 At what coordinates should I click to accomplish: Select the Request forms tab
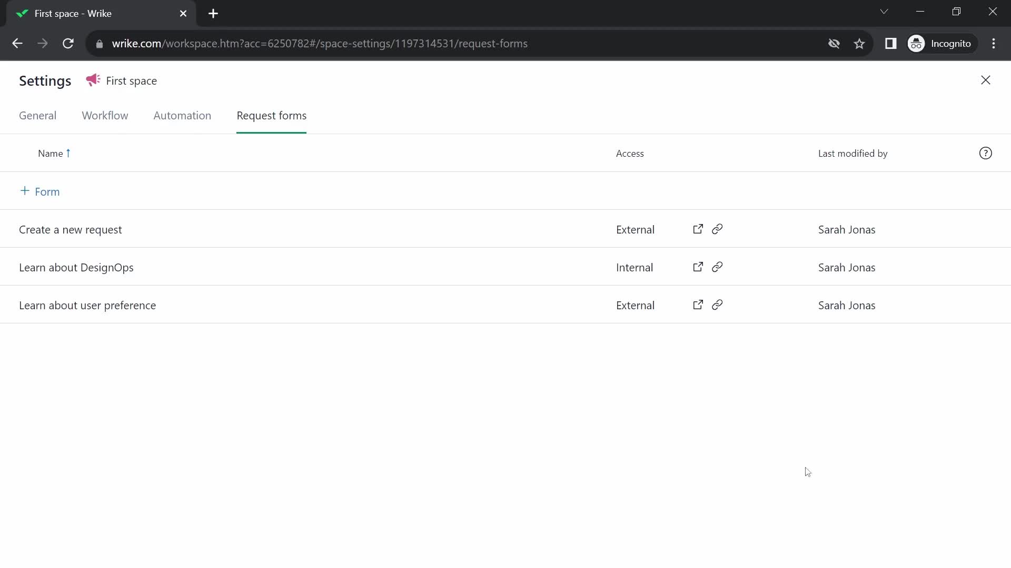(x=271, y=116)
